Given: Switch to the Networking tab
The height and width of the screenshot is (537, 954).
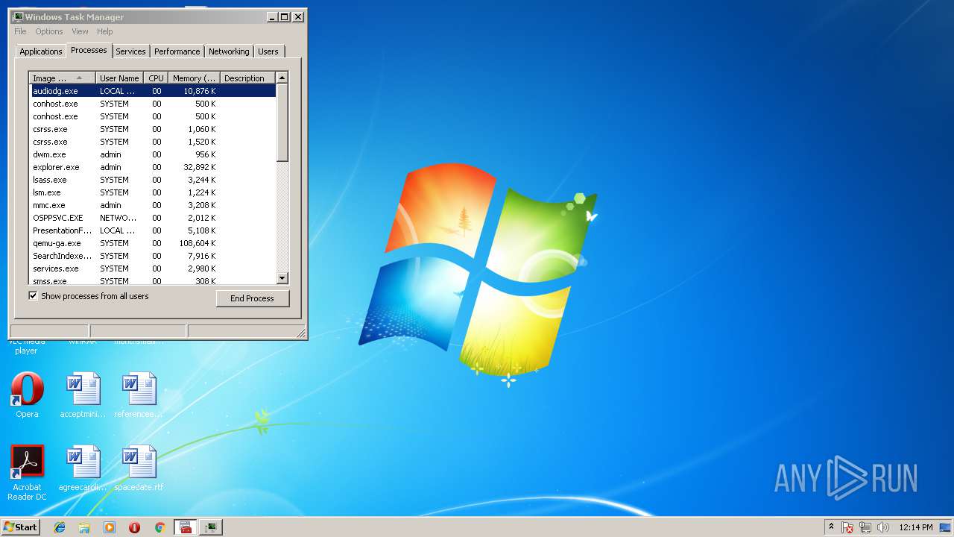Looking at the screenshot, I should tap(229, 51).
